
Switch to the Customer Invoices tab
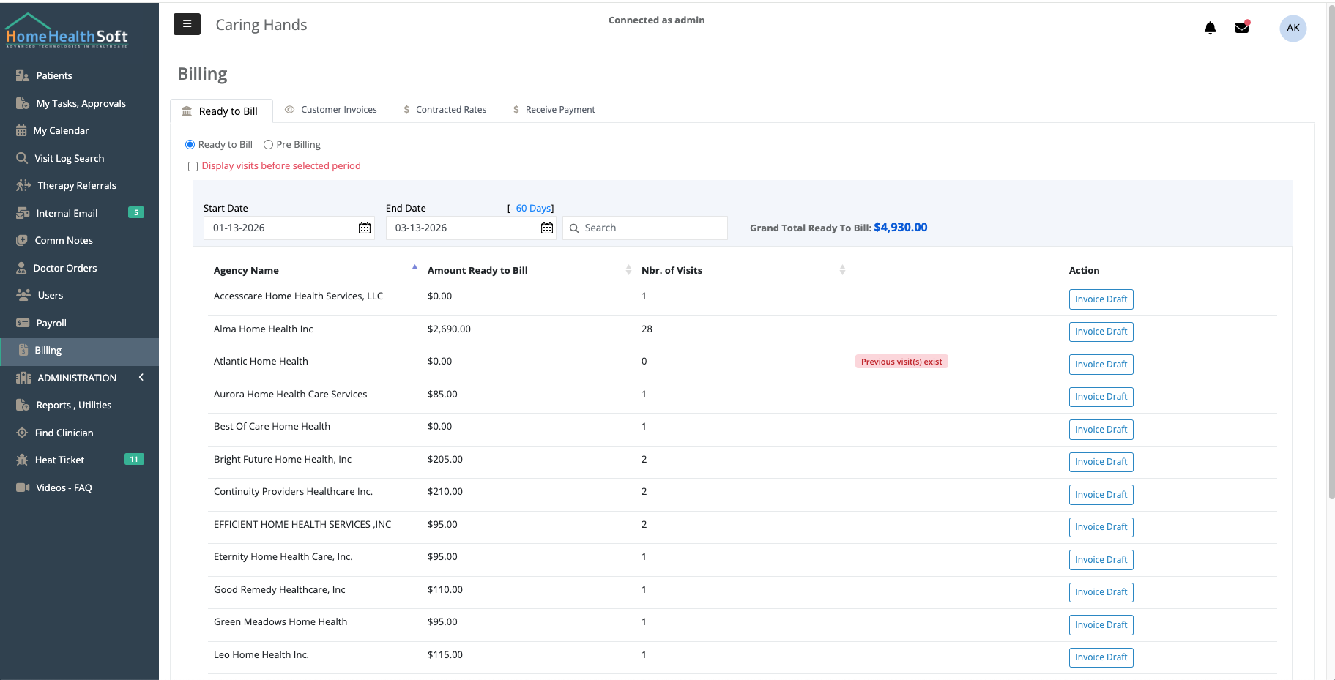tap(338, 109)
